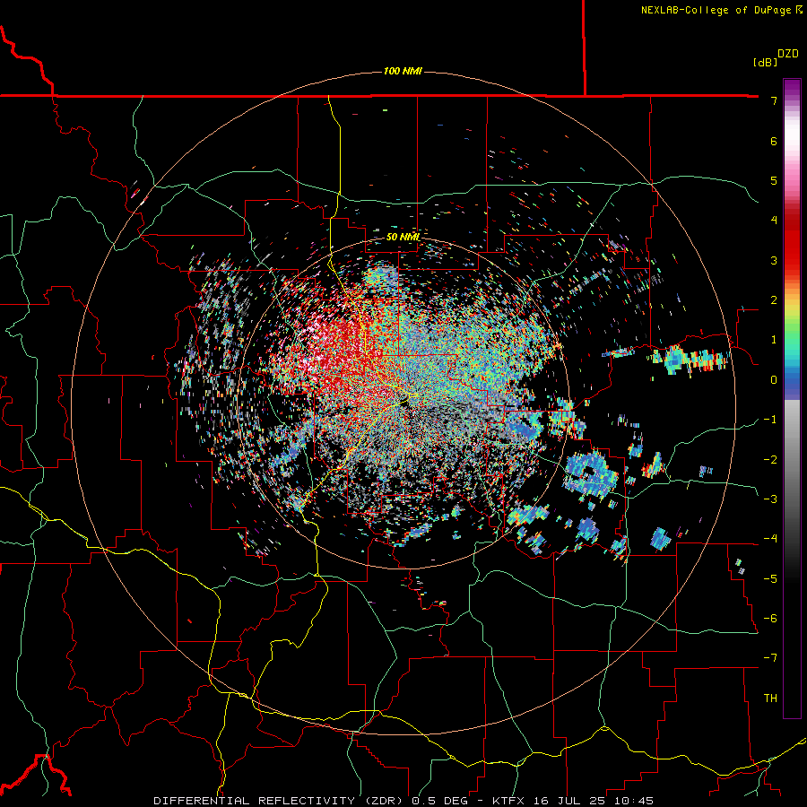Screen dimensions: 807x807
Task: Click the -5 dB value on the legend
Action: click(x=770, y=579)
